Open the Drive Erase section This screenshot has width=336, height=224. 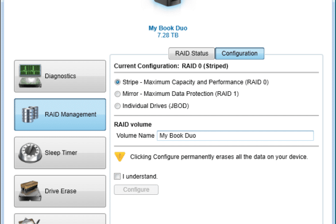click(60, 191)
